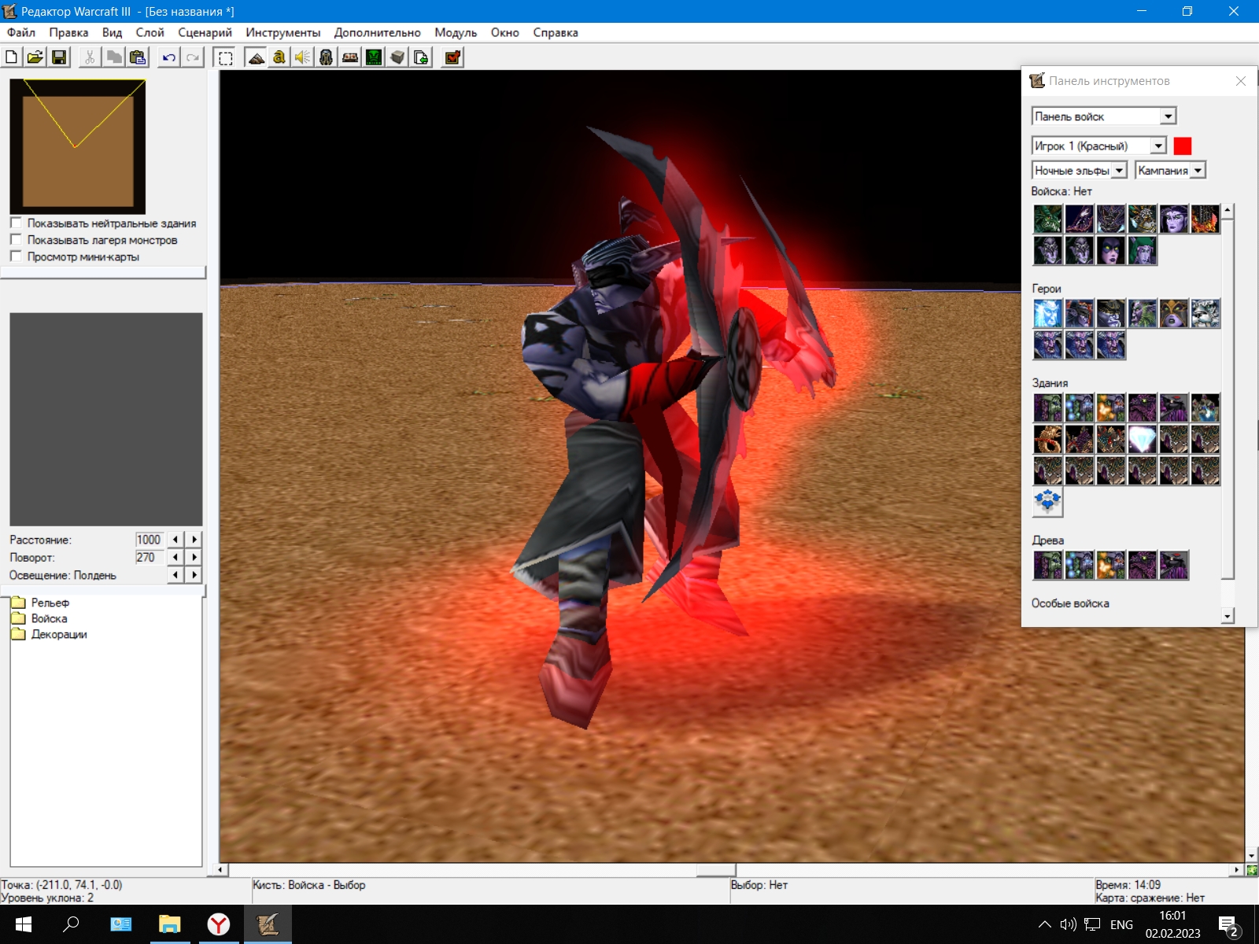Screen dimensions: 1259x944
Task: Place the blue start location marker
Action: (x=1047, y=502)
